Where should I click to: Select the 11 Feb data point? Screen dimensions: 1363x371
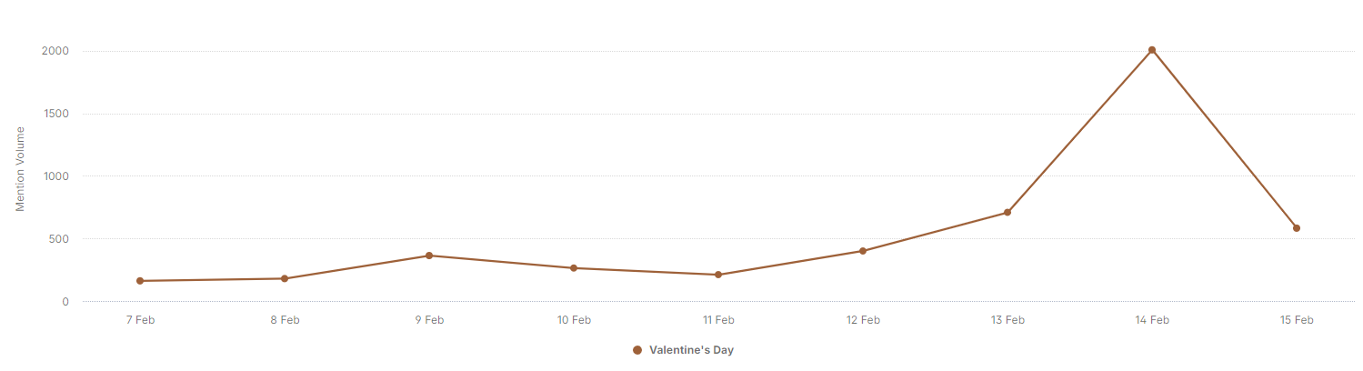click(x=718, y=275)
